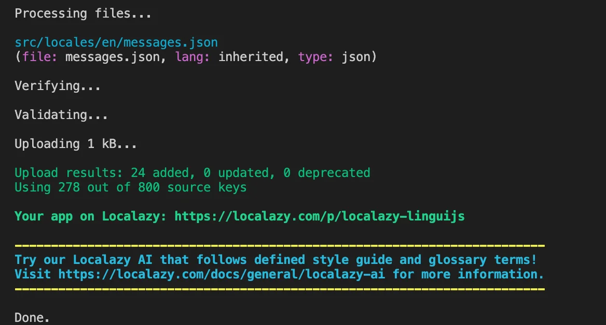Click the final "Done." output line
The height and width of the screenshot is (325, 606).
click(32, 317)
